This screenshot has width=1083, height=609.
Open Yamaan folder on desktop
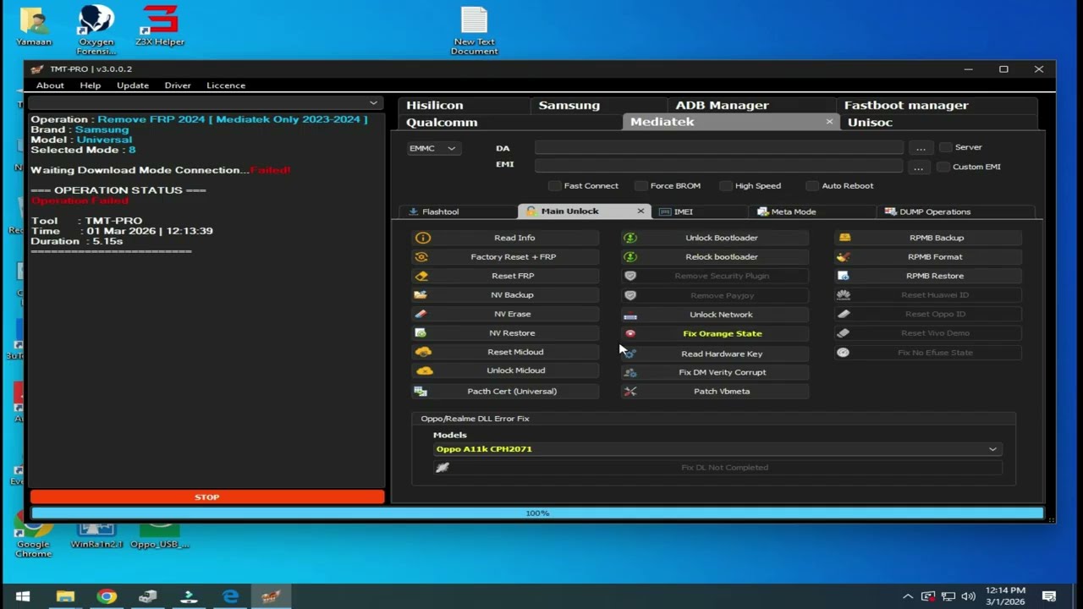tap(34, 26)
